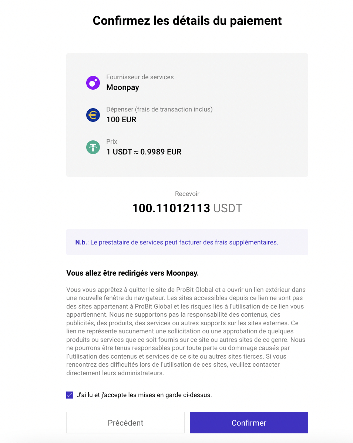Viewport: 353px width, 443px height.
Task: Click the Moonpay provider name
Action: pos(123,87)
